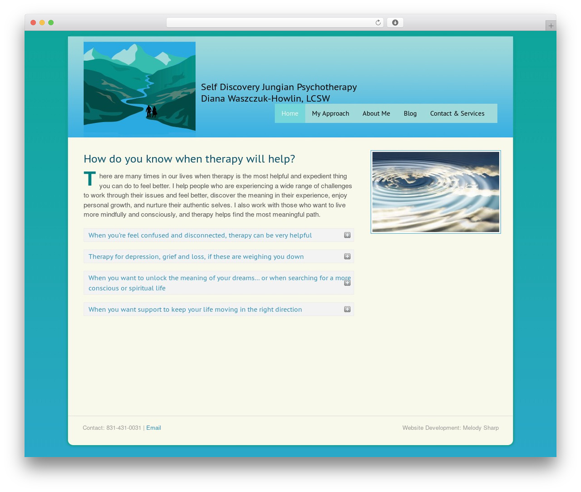Click heading How do you know when therapy will help?
The width and height of the screenshot is (581, 492).
point(189,159)
